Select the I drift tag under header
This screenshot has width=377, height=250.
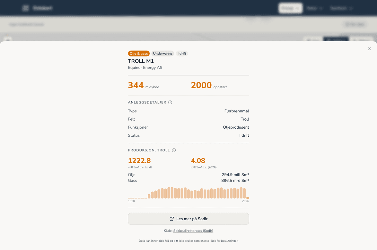pos(182,53)
